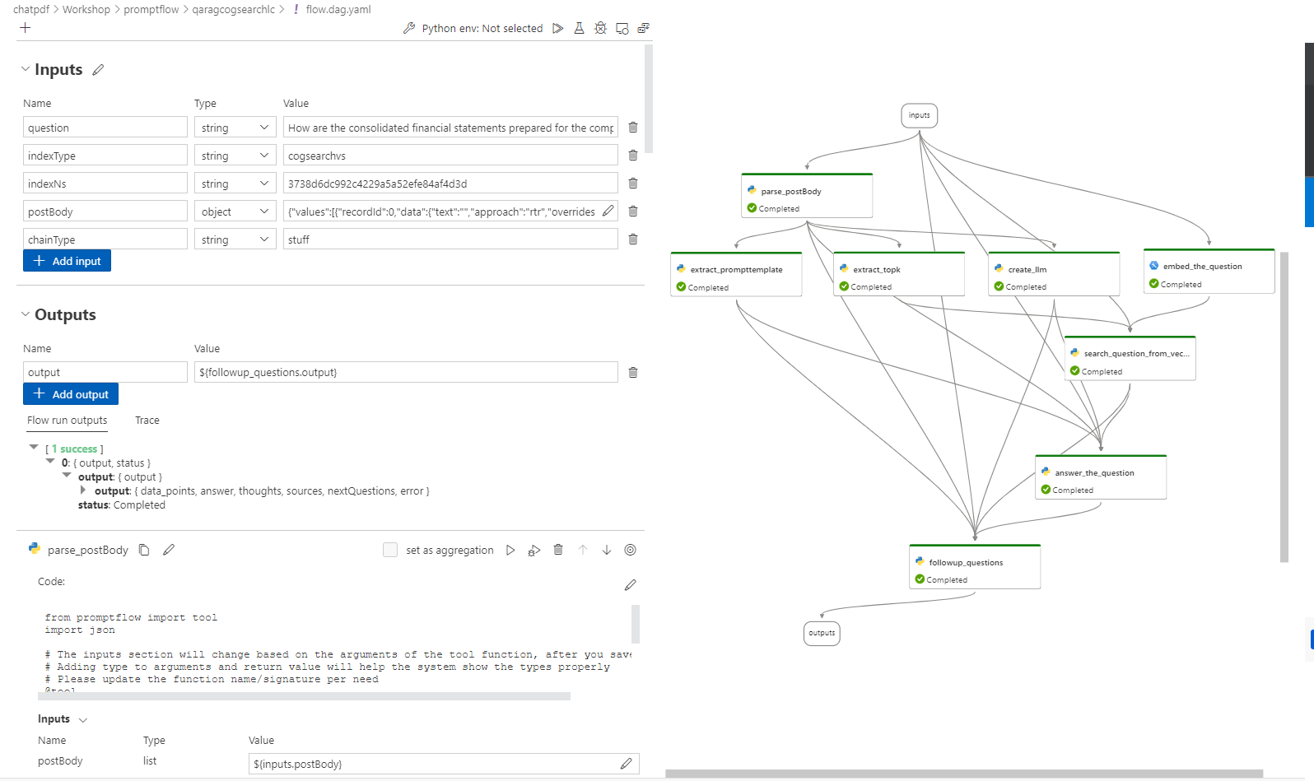Delete the indexNs input row
This screenshot has height=781, width=1314.
(x=633, y=184)
